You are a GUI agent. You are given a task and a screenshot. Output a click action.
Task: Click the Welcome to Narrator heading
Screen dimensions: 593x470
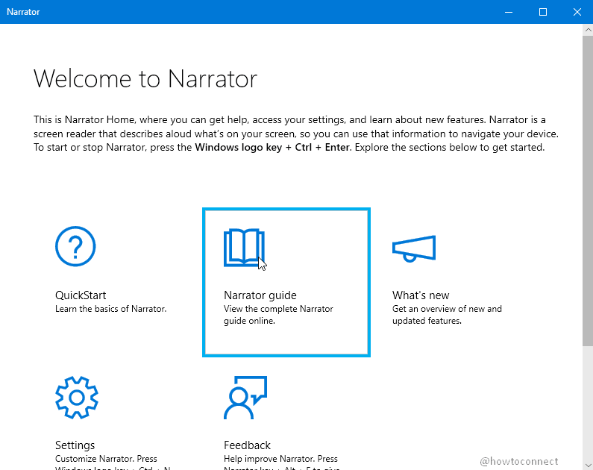click(145, 79)
